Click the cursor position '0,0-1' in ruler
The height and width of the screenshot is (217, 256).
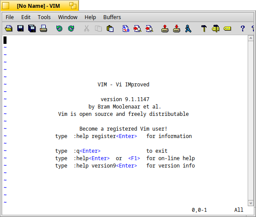[x=199, y=210]
